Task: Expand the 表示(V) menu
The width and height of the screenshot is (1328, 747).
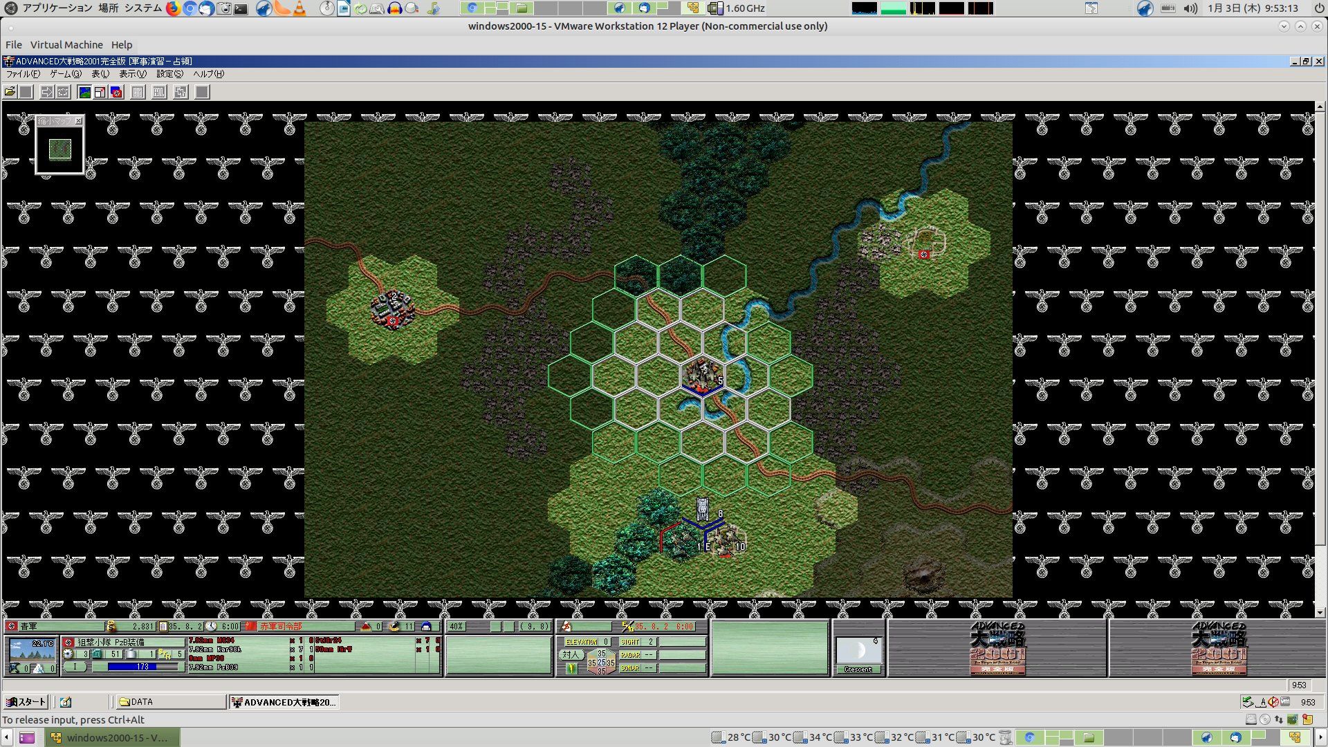Action: tap(132, 74)
